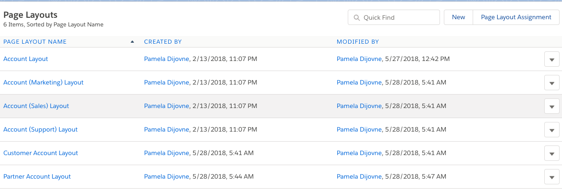Open the Customer Account Layout link
The height and width of the screenshot is (193, 562).
40,153
